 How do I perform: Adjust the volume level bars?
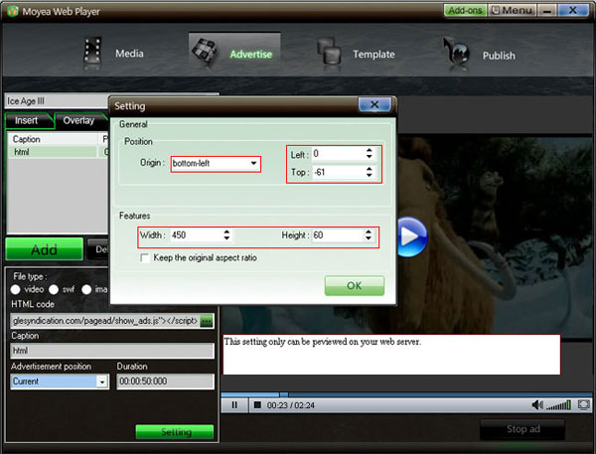coord(558,405)
